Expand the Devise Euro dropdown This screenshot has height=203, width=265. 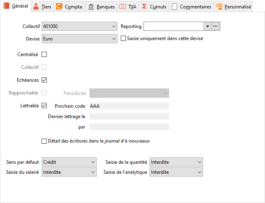(x=80, y=39)
